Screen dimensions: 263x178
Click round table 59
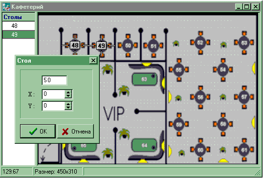pos(179,124)
